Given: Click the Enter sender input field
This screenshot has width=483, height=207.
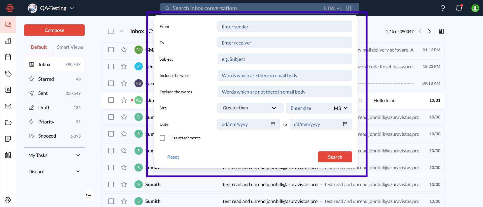Looking at the screenshot, I should click(x=284, y=27).
